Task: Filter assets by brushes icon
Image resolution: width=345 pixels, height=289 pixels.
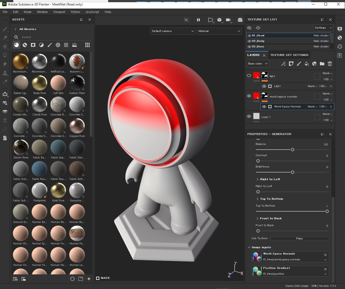Action: click(x=50, y=45)
